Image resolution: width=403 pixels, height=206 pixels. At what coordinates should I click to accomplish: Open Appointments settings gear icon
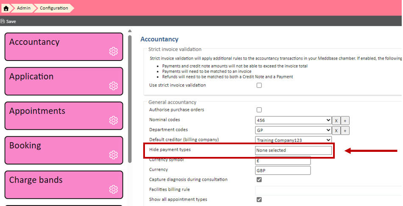click(x=113, y=120)
